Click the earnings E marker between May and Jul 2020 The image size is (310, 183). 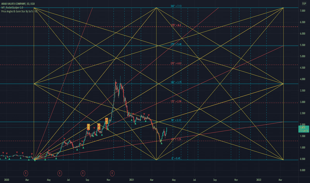click(60, 173)
